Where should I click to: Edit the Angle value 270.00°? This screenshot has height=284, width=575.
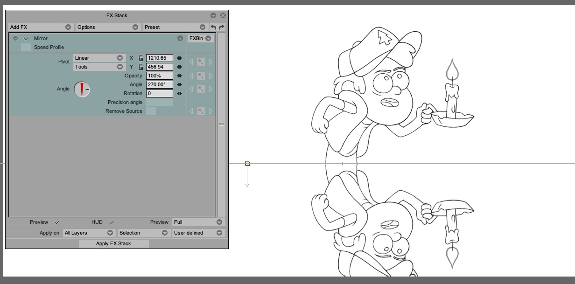tap(160, 84)
